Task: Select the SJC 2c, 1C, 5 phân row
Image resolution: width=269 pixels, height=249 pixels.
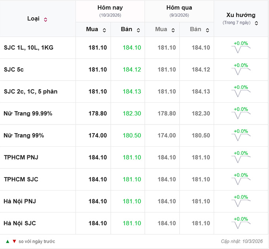Action: coord(30,92)
